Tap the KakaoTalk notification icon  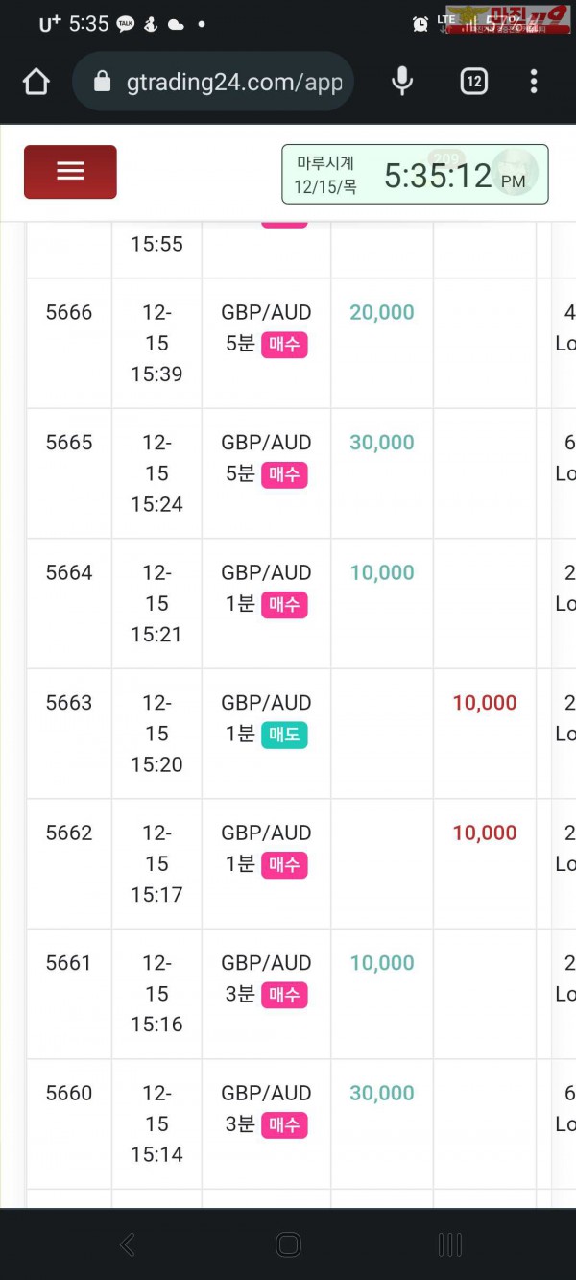point(125,25)
